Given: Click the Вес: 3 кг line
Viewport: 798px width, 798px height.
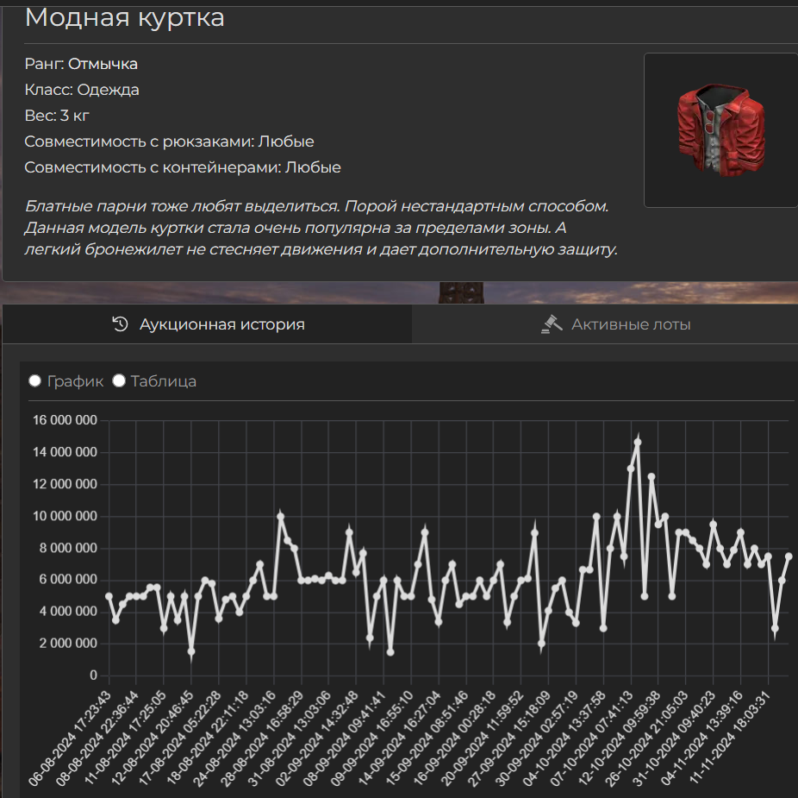Looking at the screenshot, I should (x=57, y=116).
